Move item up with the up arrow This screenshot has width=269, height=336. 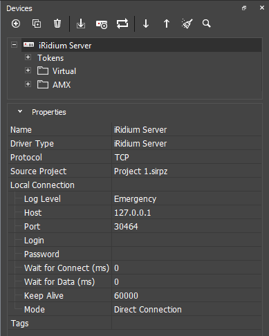tap(167, 24)
